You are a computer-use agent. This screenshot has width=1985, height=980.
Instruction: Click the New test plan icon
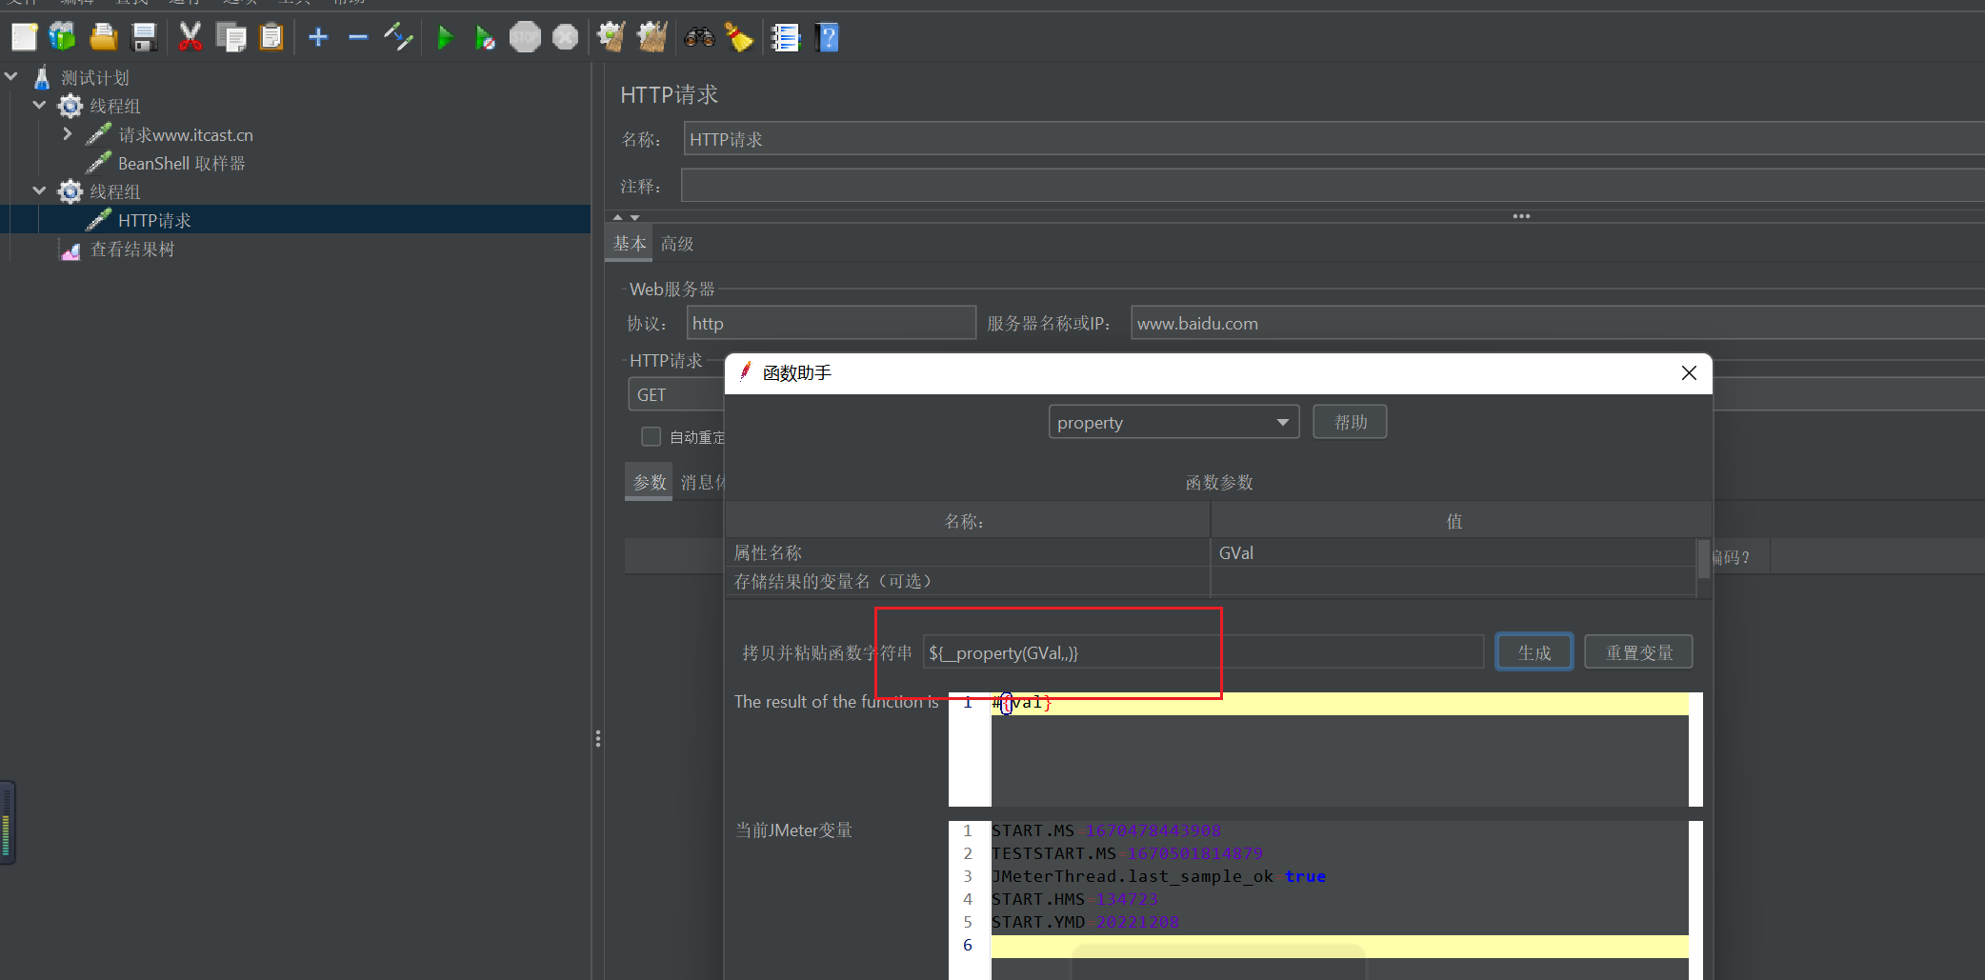click(24, 38)
